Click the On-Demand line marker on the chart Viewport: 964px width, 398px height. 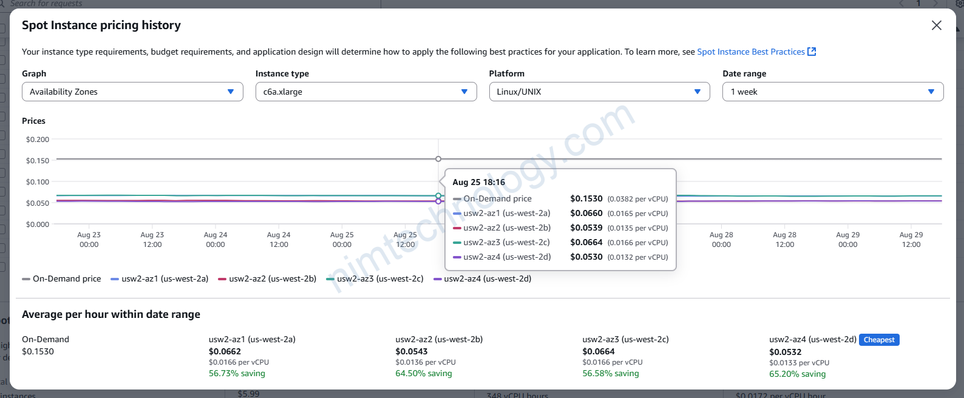438,159
